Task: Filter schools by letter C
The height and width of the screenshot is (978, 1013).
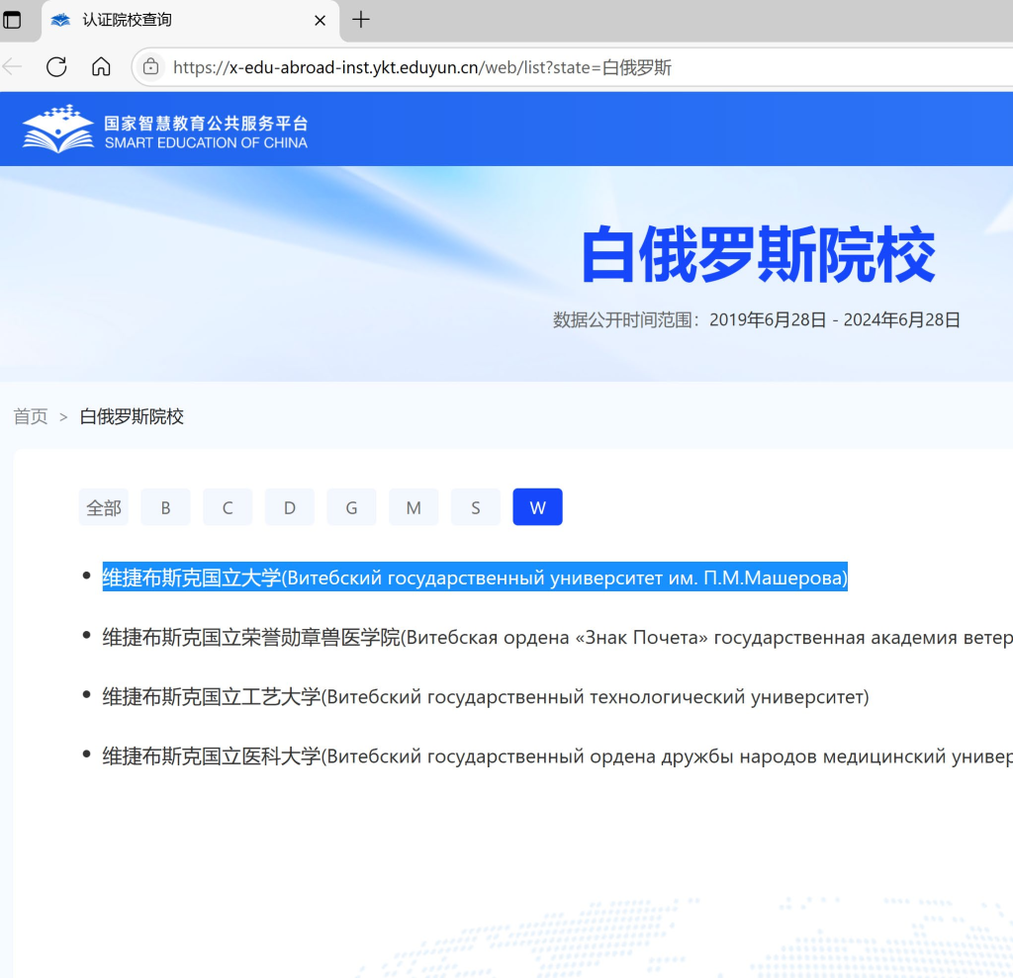Action: click(x=228, y=507)
